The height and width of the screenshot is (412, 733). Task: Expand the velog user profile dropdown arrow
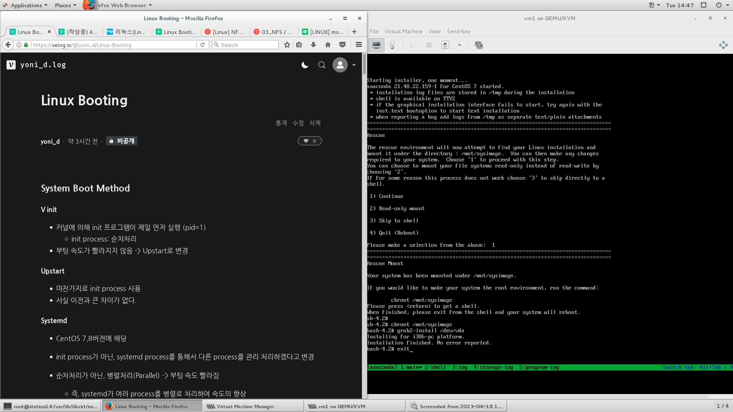click(354, 65)
